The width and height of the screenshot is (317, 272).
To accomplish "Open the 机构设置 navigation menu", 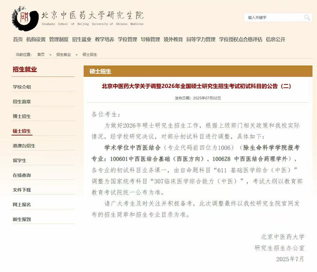I will pyautogui.click(x=36, y=39).
